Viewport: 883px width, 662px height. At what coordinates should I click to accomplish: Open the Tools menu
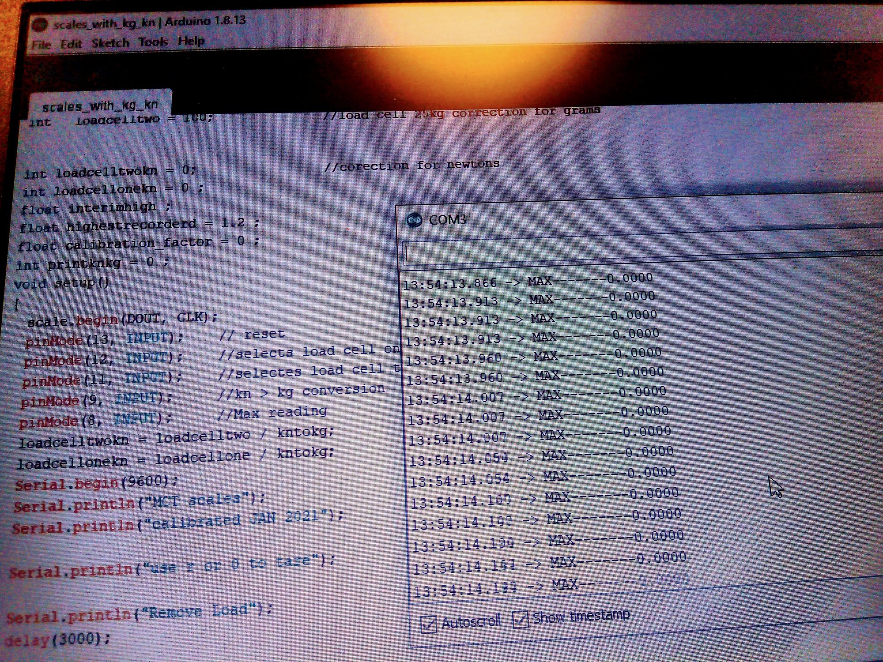(x=153, y=42)
